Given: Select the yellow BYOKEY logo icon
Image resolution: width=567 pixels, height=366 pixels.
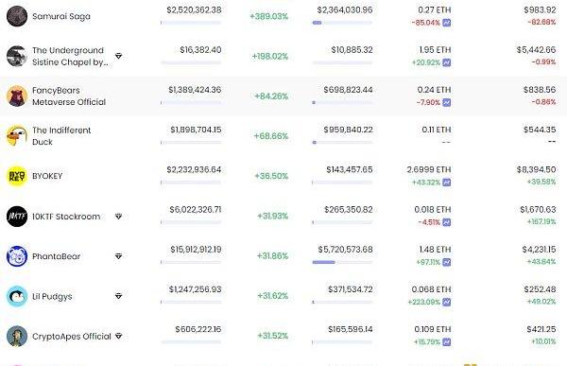Looking at the screenshot, I should tap(17, 176).
